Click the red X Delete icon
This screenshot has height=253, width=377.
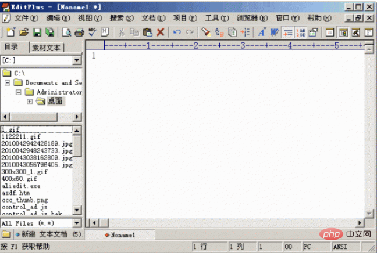[x=161, y=32]
